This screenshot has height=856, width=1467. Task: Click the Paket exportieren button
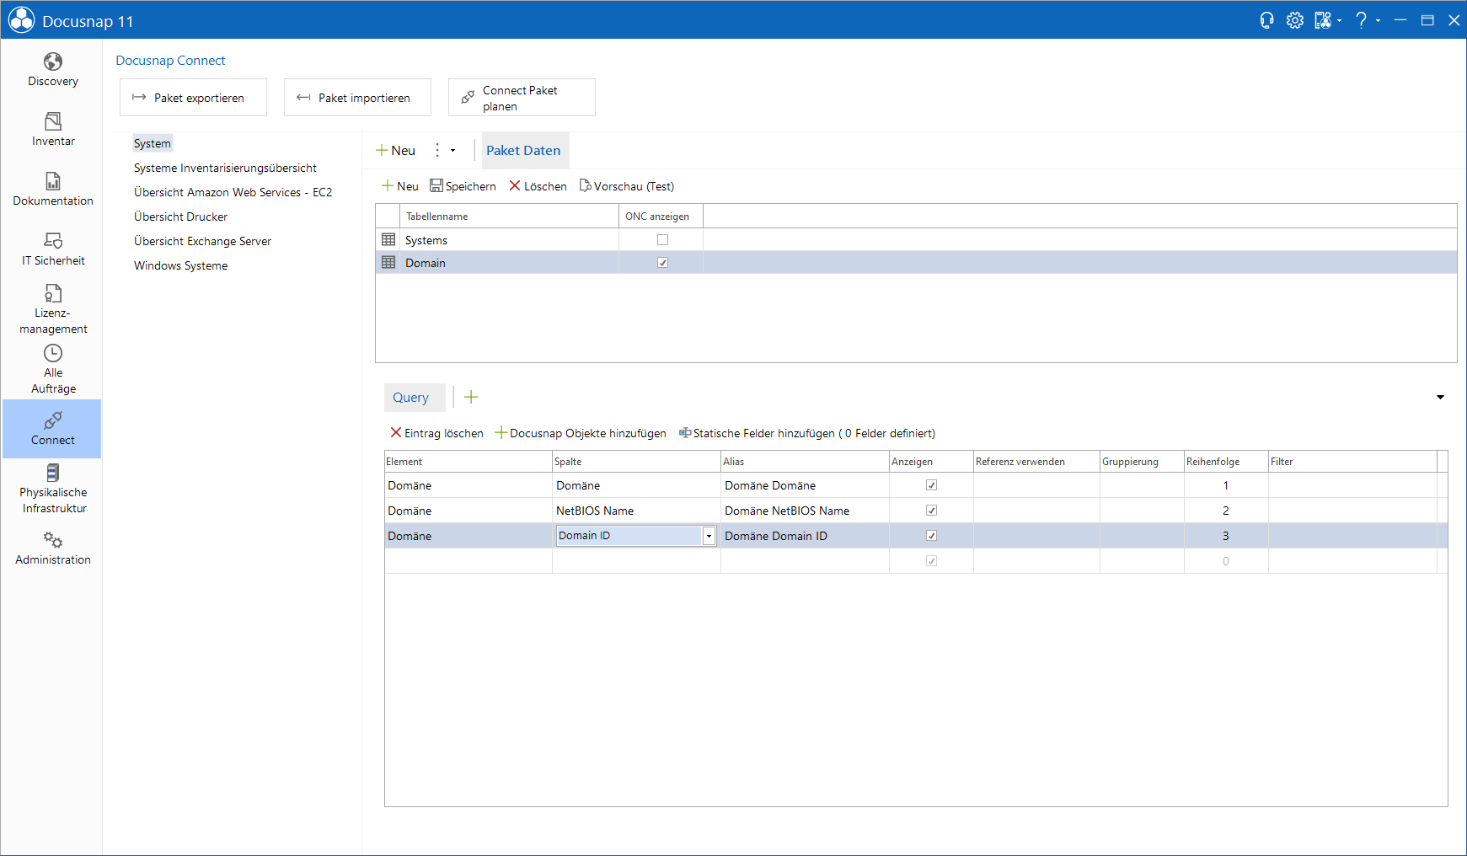[x=194, y=98]
